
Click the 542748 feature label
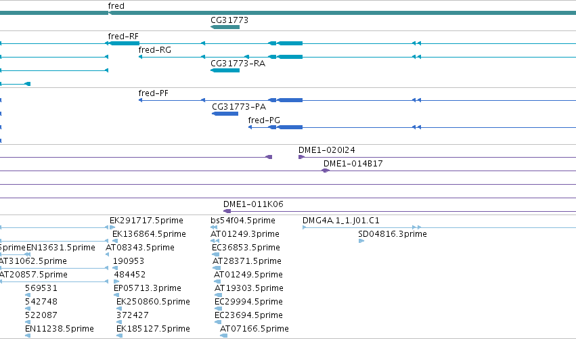tap(41, 302)
